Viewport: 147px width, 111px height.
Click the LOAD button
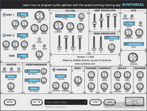coord(95,102)
